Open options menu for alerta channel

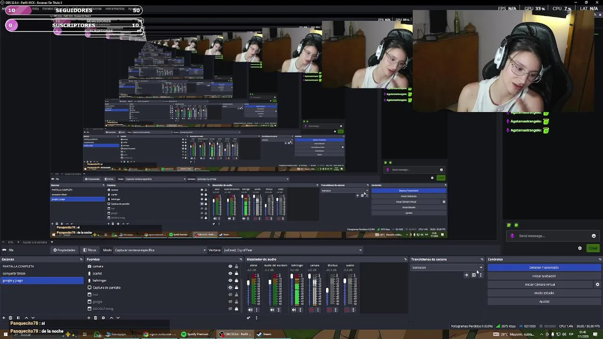tap(256, 310)
